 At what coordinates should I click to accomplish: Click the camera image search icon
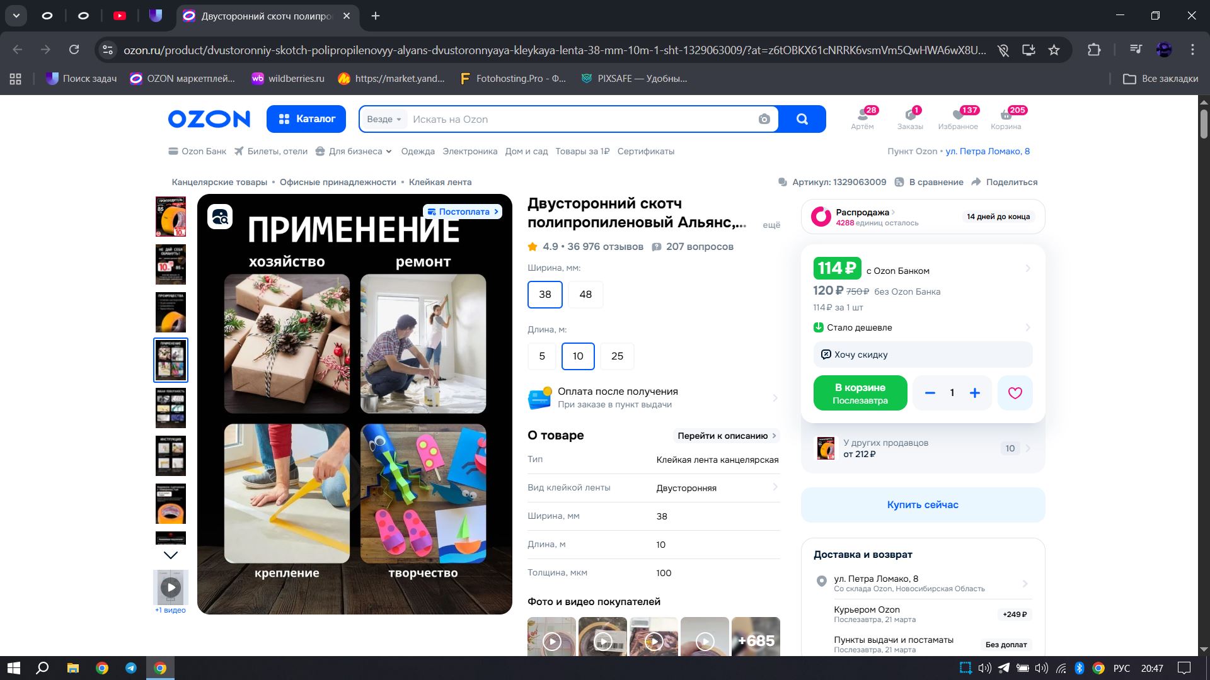coord(764,119)
